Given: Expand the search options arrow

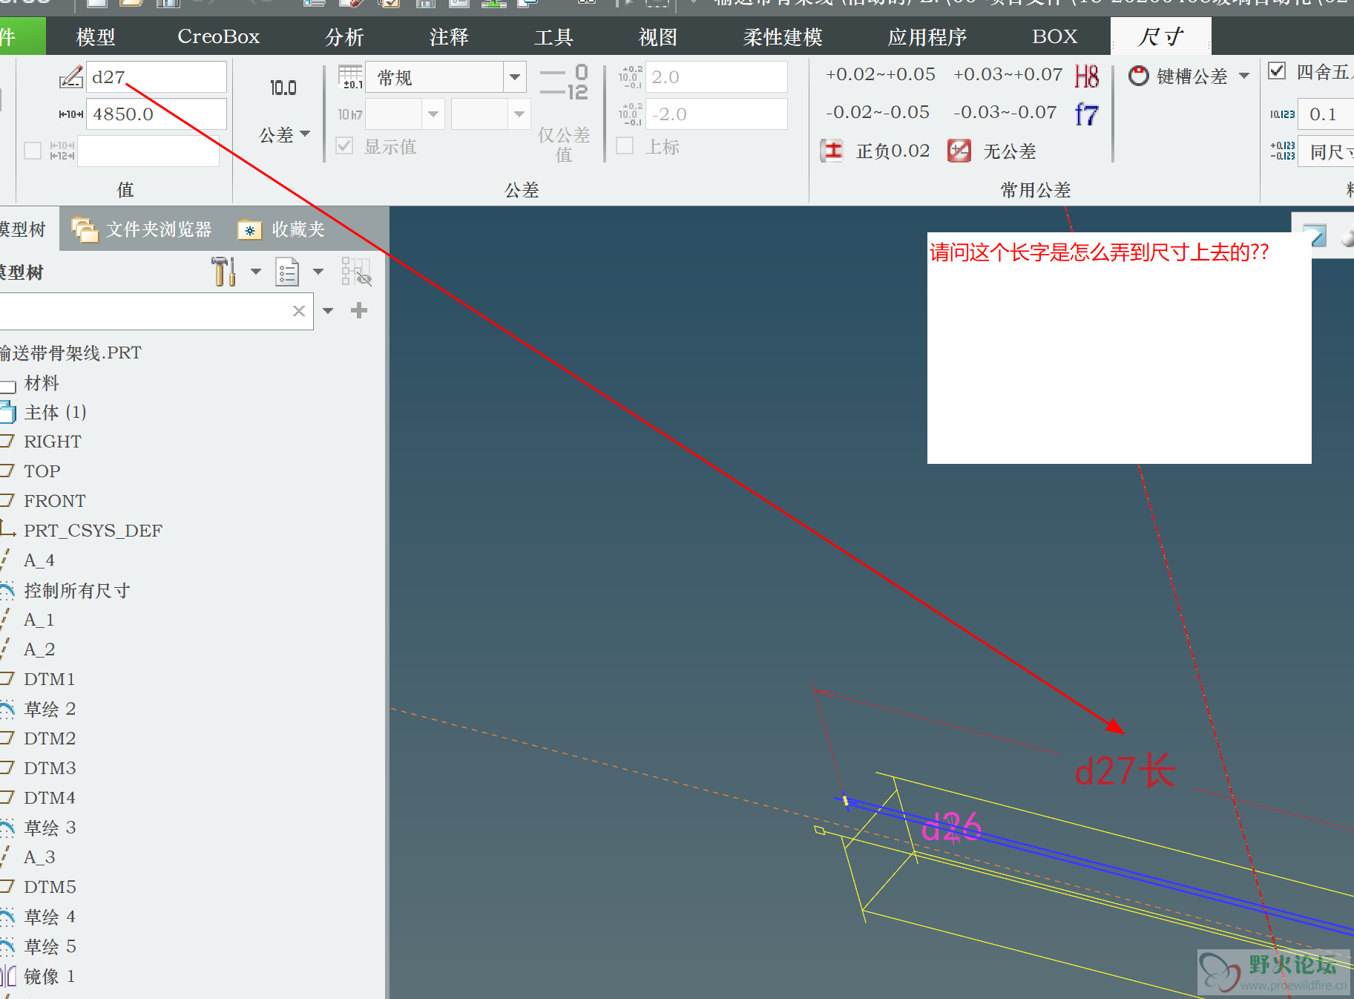Looking at the screenshot, I should point(328,311).
